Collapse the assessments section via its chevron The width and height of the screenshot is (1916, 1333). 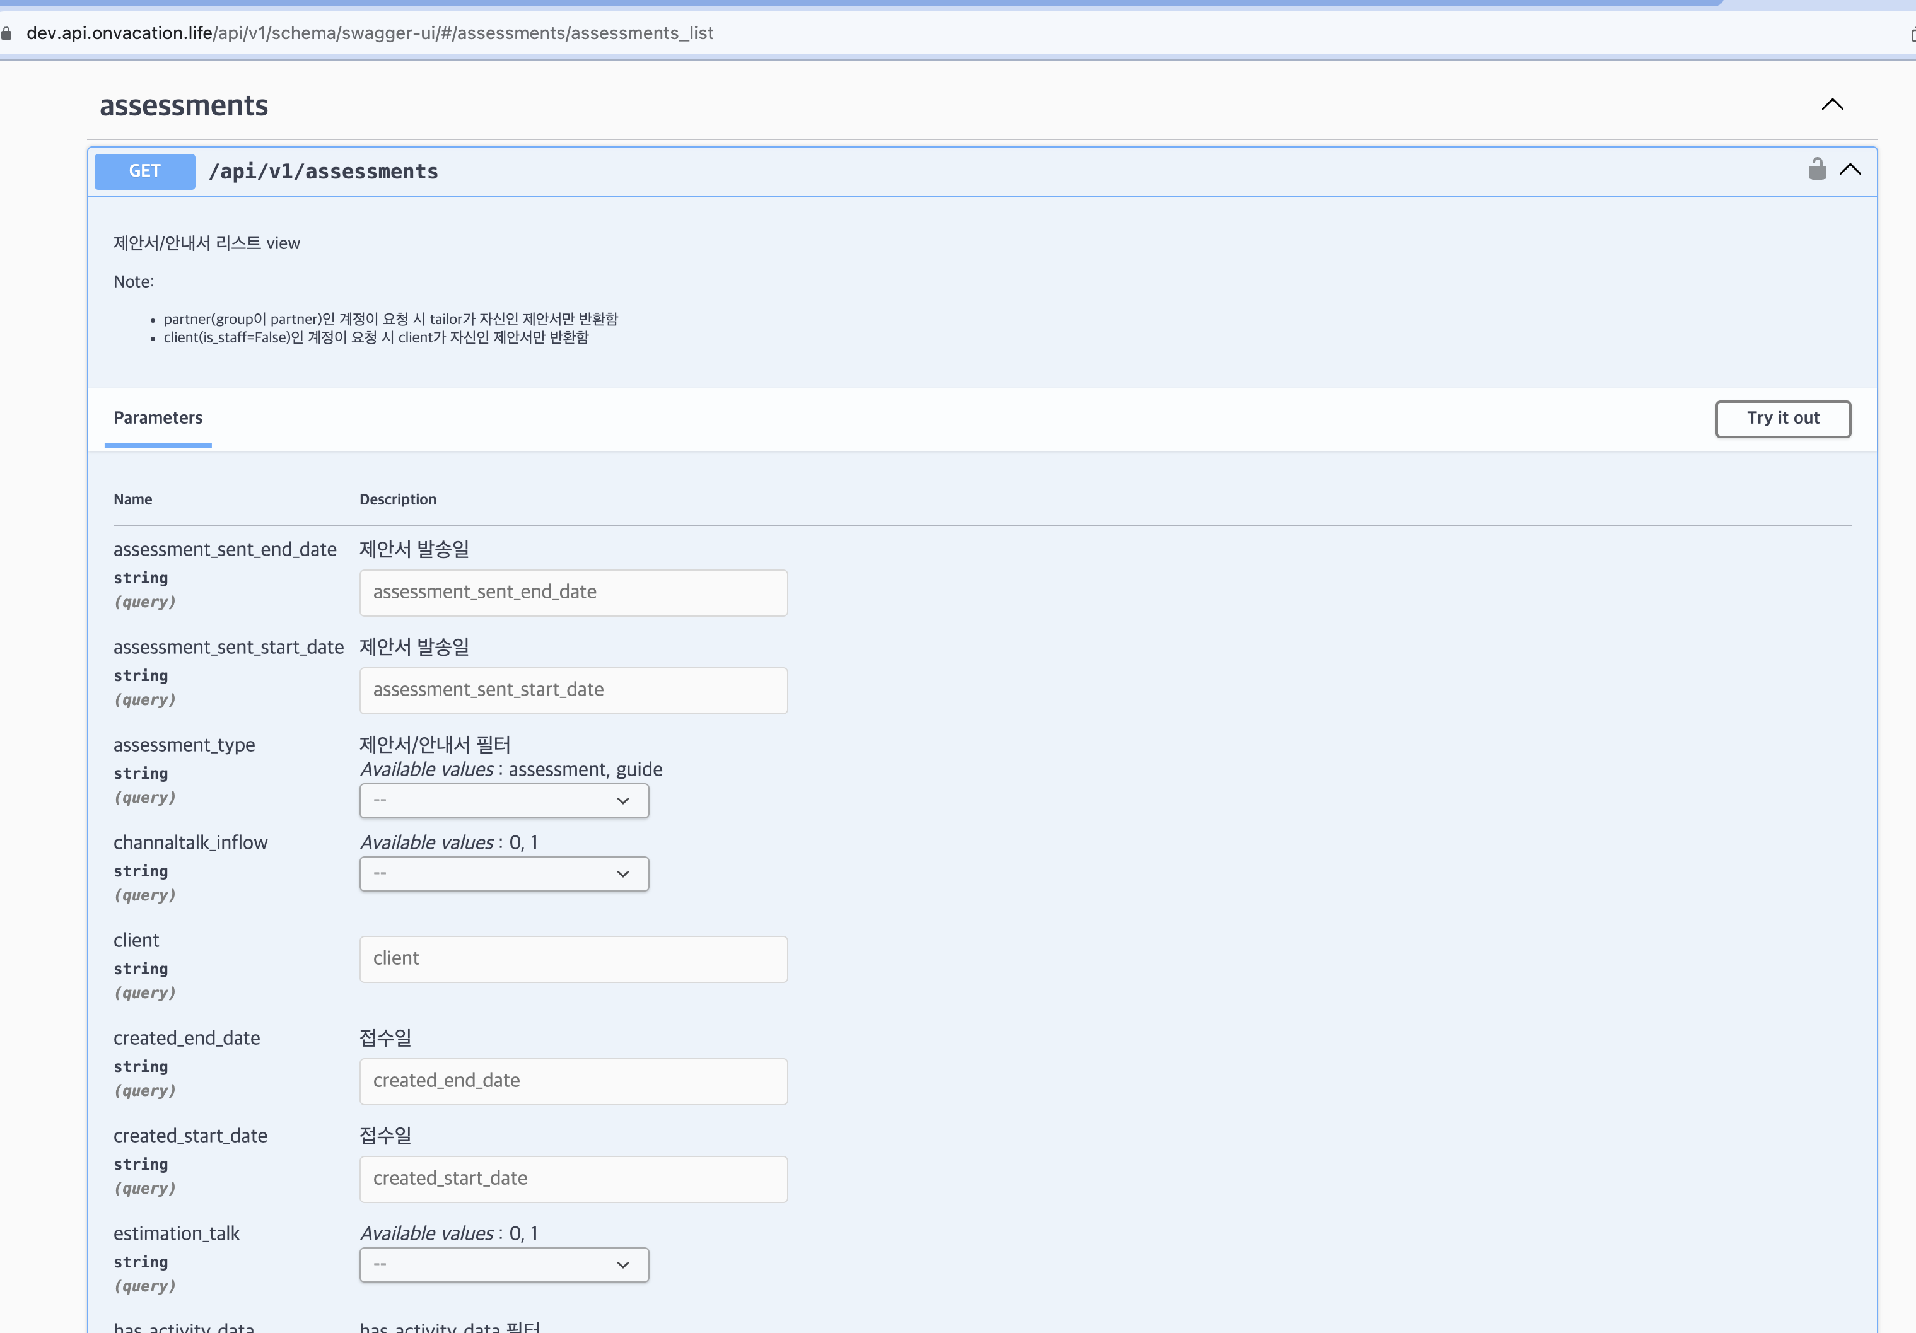[x=1833, y=105]
